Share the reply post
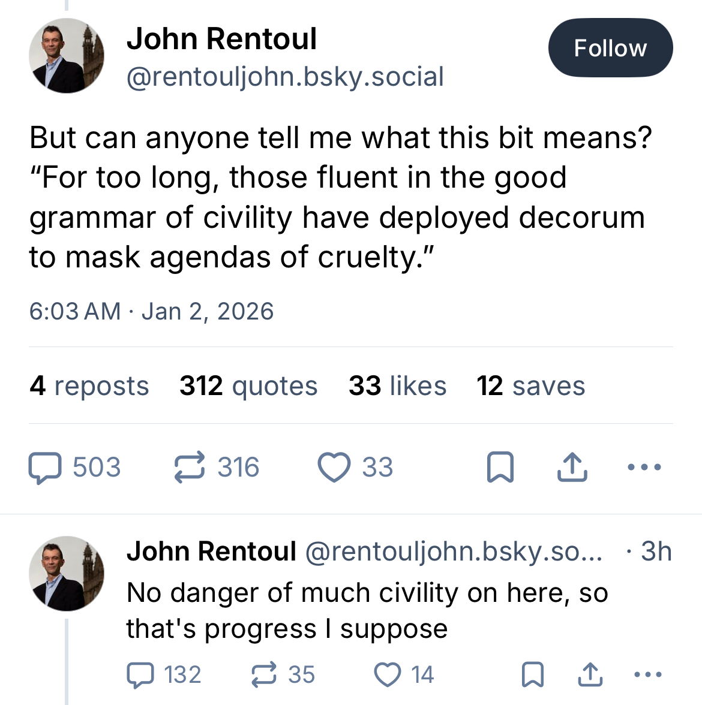The width and height of the screenshot is (702, 705). coord(590,675)
